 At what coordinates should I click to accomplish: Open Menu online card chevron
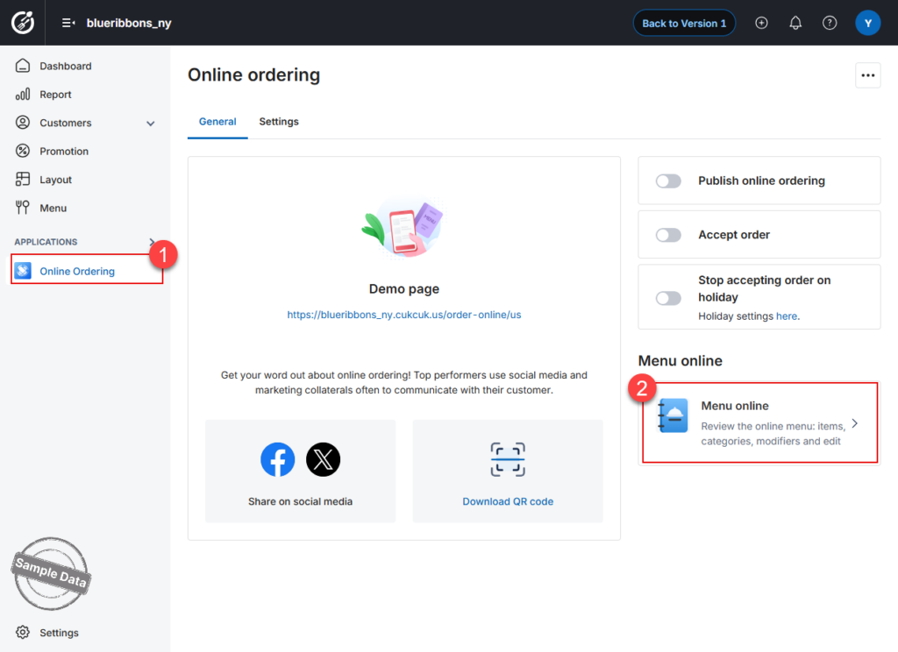point(854,423)
